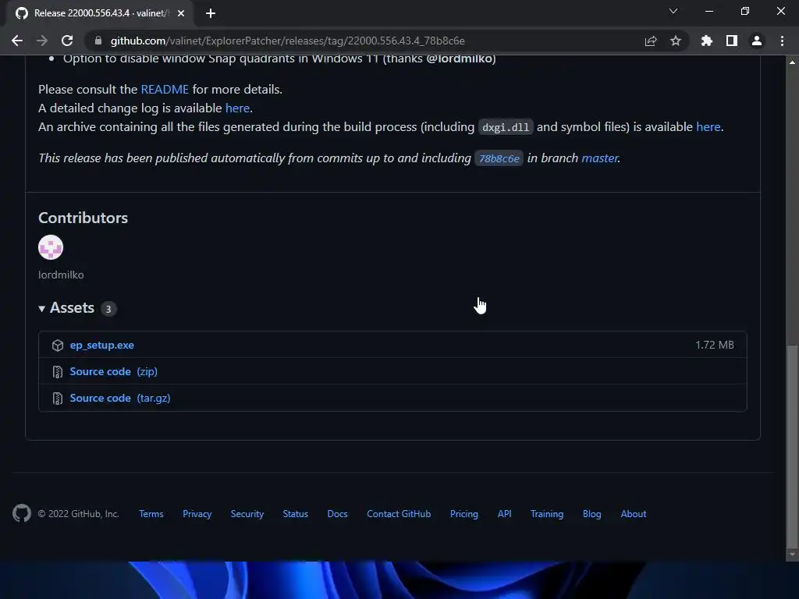This screenshot has height=599, width=799.
Task: Open a new browser tab
Action: coord(211,13)
